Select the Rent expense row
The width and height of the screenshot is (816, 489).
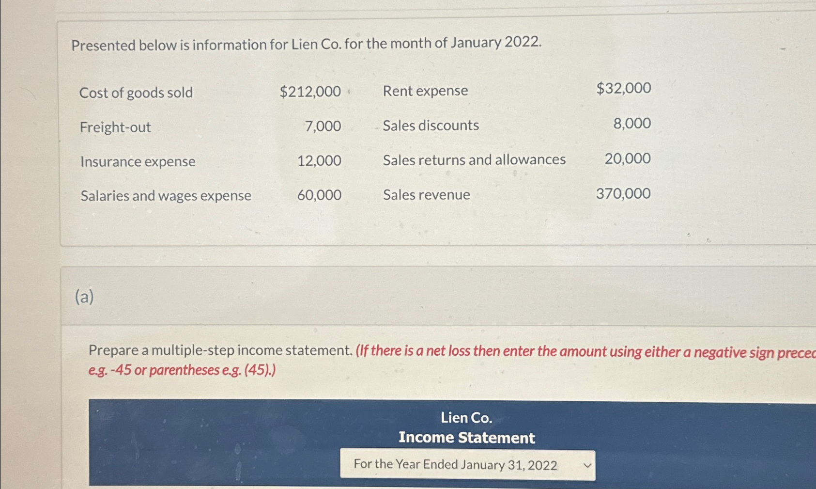pyautogui.click(x=424, y=91)
